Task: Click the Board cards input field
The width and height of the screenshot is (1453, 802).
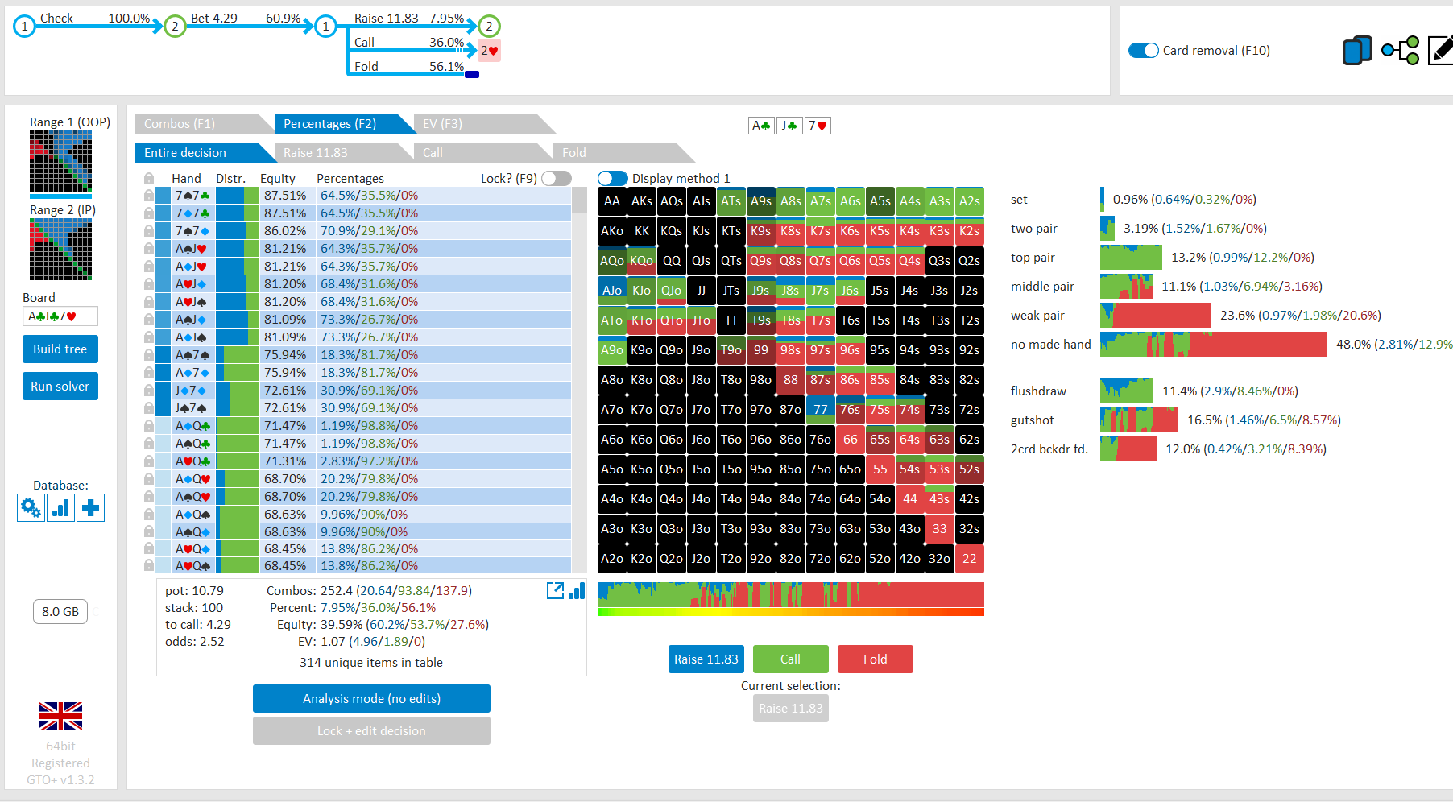Action: point(60,316)
